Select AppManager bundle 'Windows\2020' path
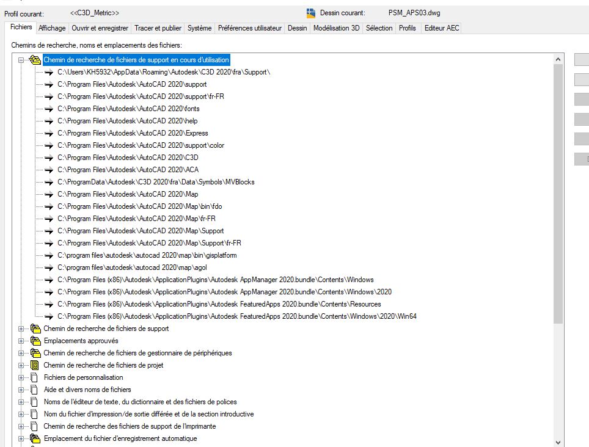This screenshot has width=589, height=447. [x=225, y=292]
